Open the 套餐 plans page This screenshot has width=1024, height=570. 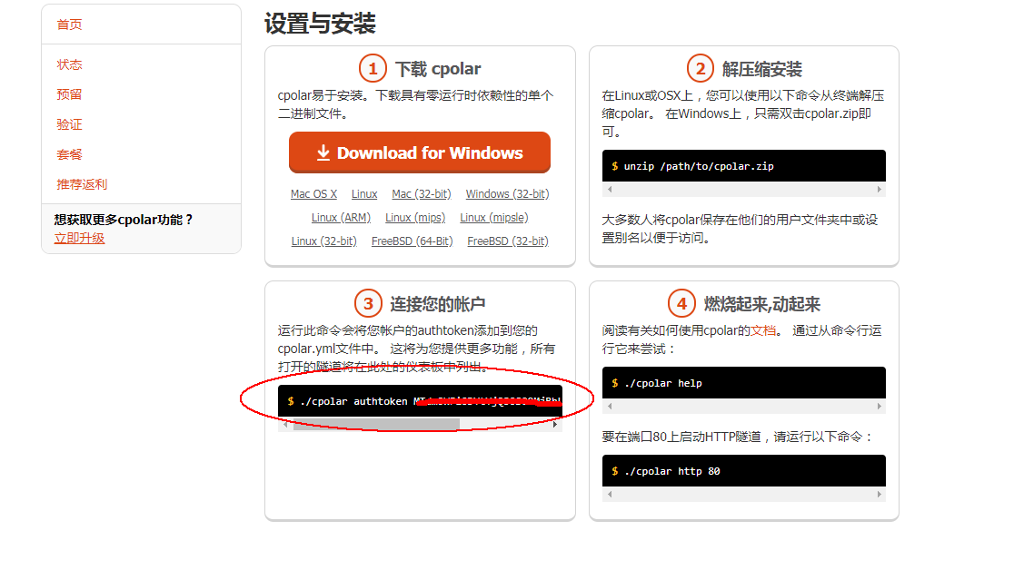coord(69,154)
